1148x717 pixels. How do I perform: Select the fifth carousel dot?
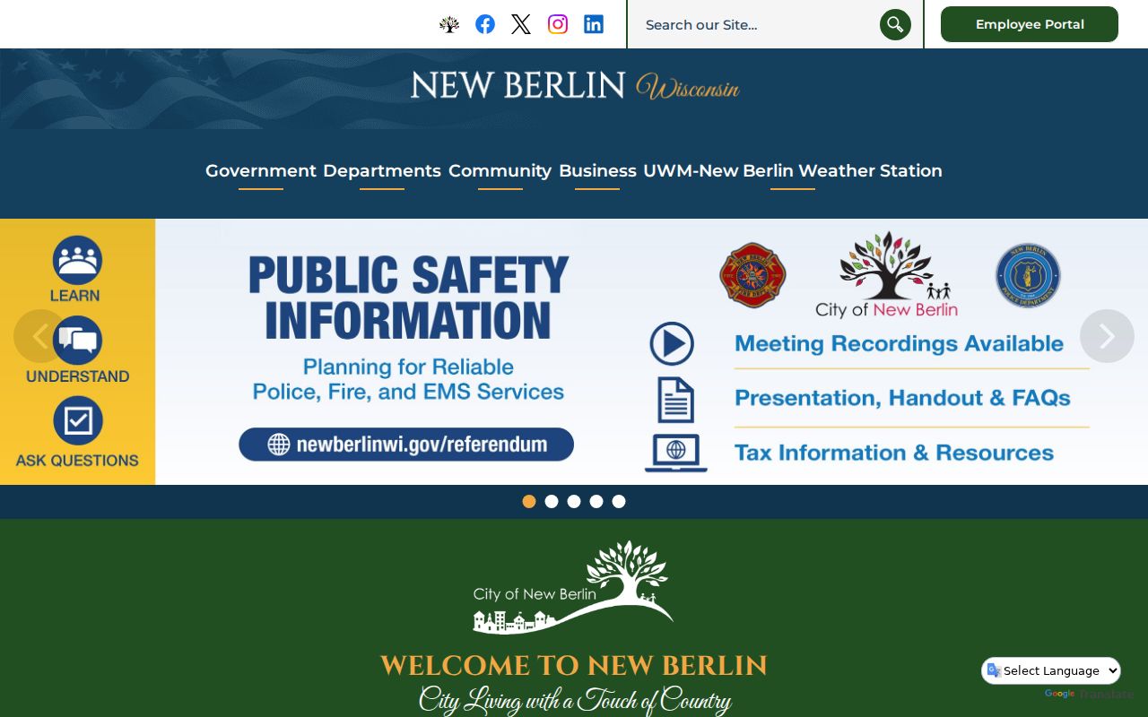click(619, 502)
